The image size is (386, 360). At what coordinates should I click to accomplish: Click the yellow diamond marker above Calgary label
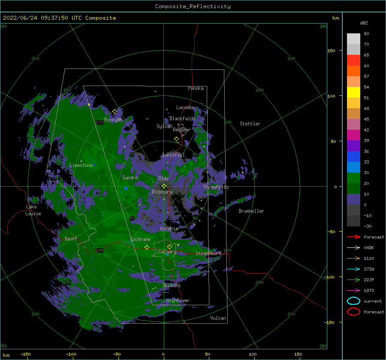pyautogui.click(x=169, y=247)
